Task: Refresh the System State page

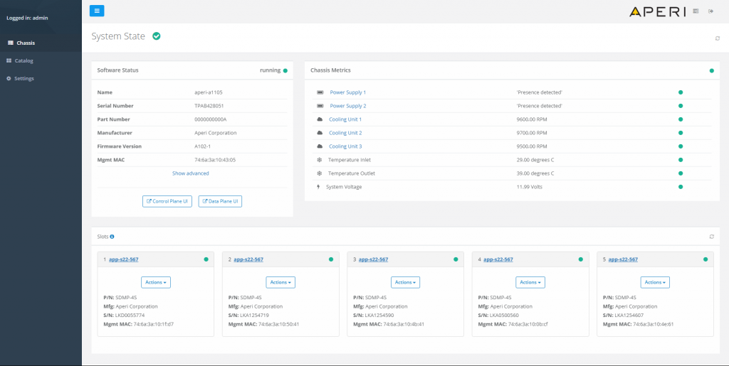Action: click(x=718, y=38)
